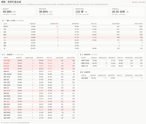The width and height of the screenshot is (146, 124).
Task: Click the 409 cell in the crowdsourcing manager table
Action: [x=62, y=110]
